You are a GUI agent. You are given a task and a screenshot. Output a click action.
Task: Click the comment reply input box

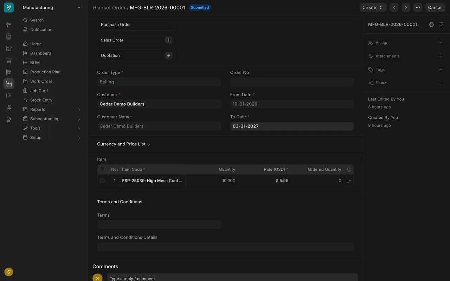(x=233, y=277)
